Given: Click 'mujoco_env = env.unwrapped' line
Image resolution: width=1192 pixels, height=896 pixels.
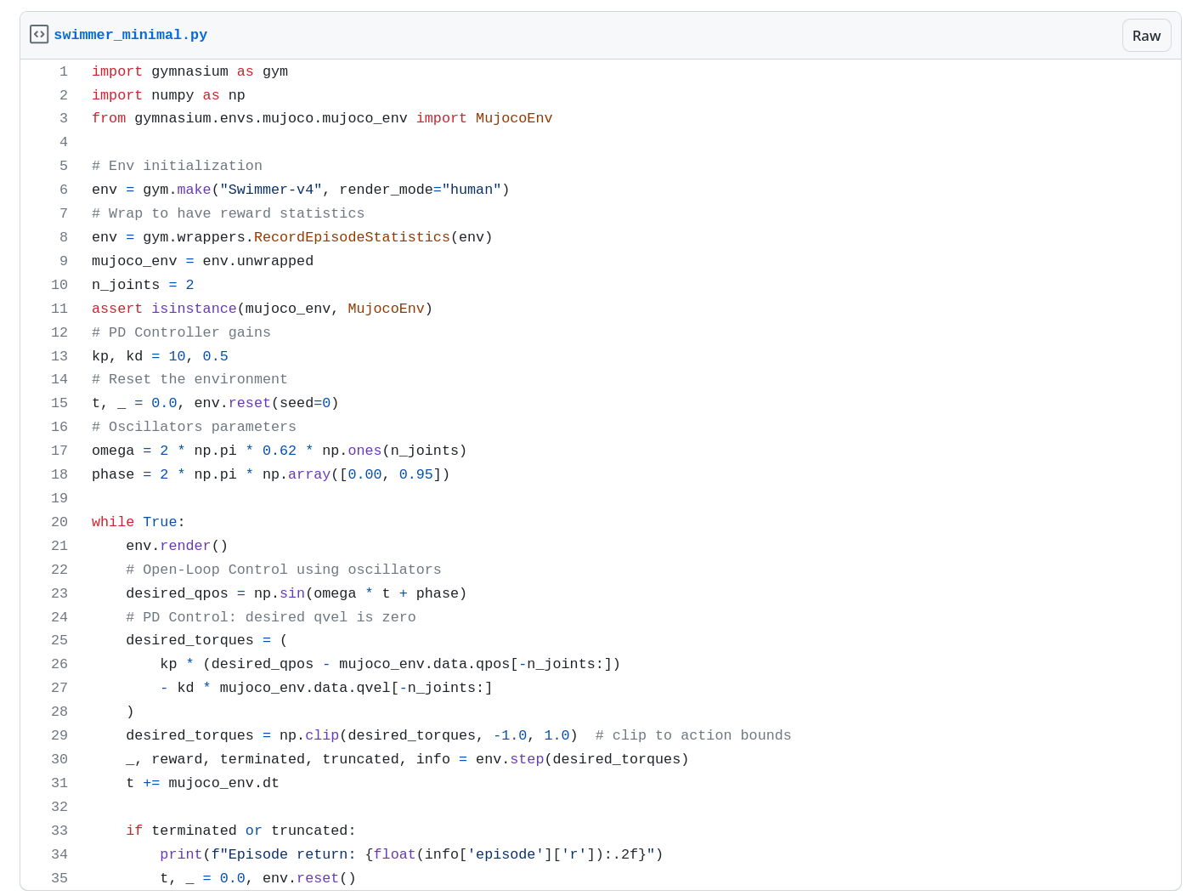Looking at the screenshot, I should click(x=202, y=261).
